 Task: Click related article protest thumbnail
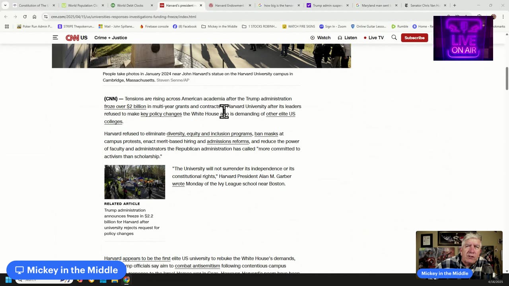(134, 182)
